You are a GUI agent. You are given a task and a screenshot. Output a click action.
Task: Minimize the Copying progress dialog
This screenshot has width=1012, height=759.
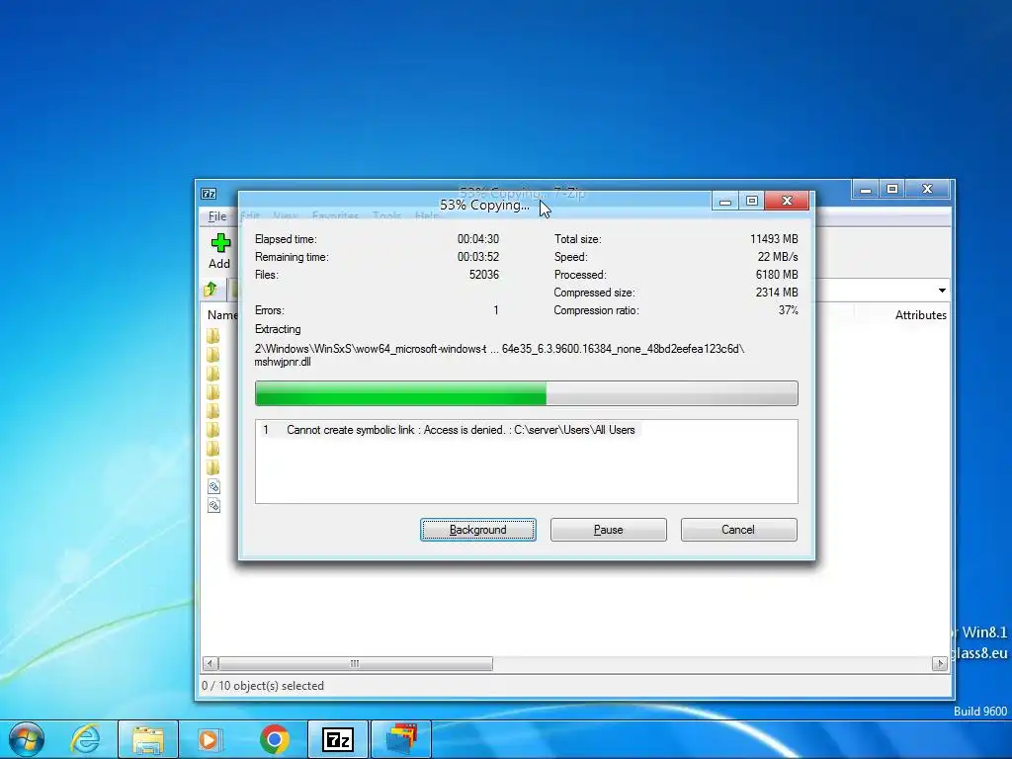click(725, 202)
